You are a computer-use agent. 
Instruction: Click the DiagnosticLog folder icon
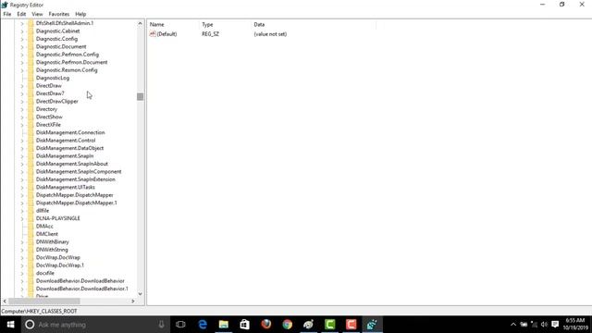(31, 78)
